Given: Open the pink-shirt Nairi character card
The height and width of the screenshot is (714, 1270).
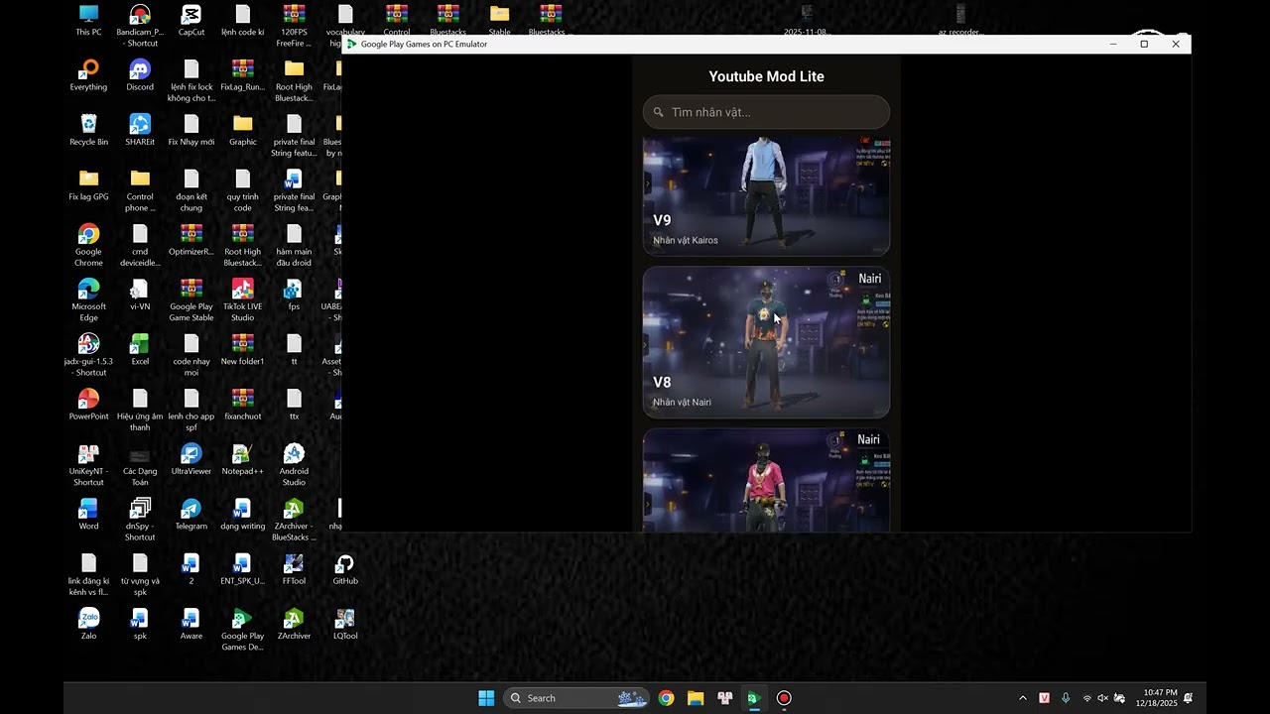Looking at the screenshot, I should (766, 481).
